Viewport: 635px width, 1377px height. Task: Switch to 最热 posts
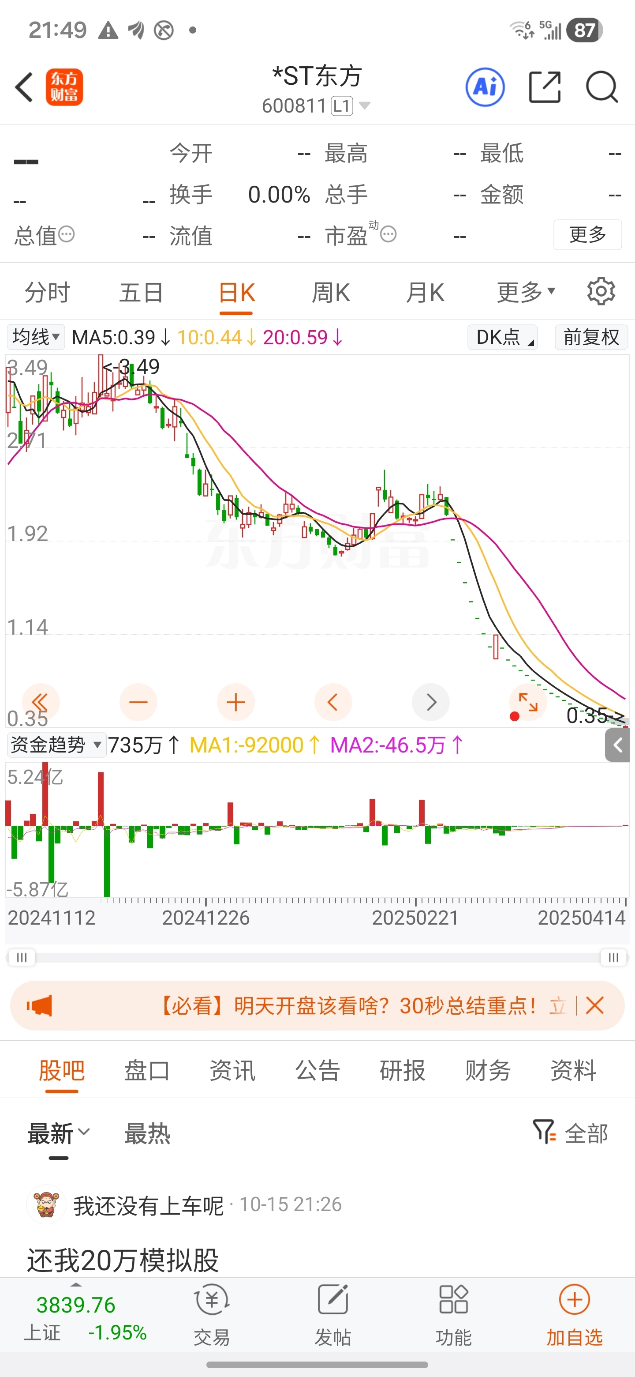[x=147, y=1133]
